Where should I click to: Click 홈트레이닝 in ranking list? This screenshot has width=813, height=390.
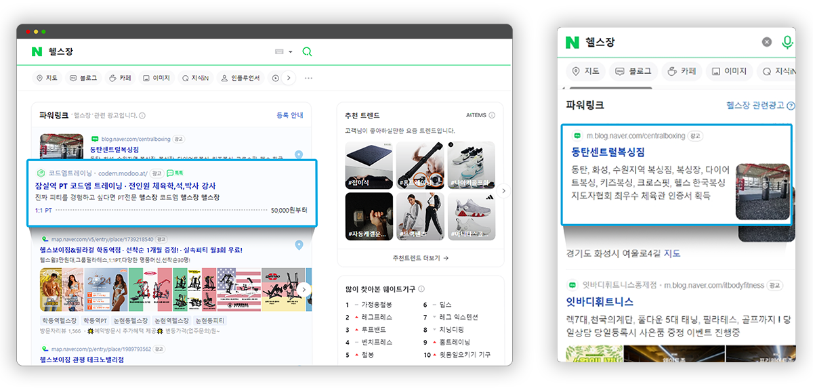point(455,342)
